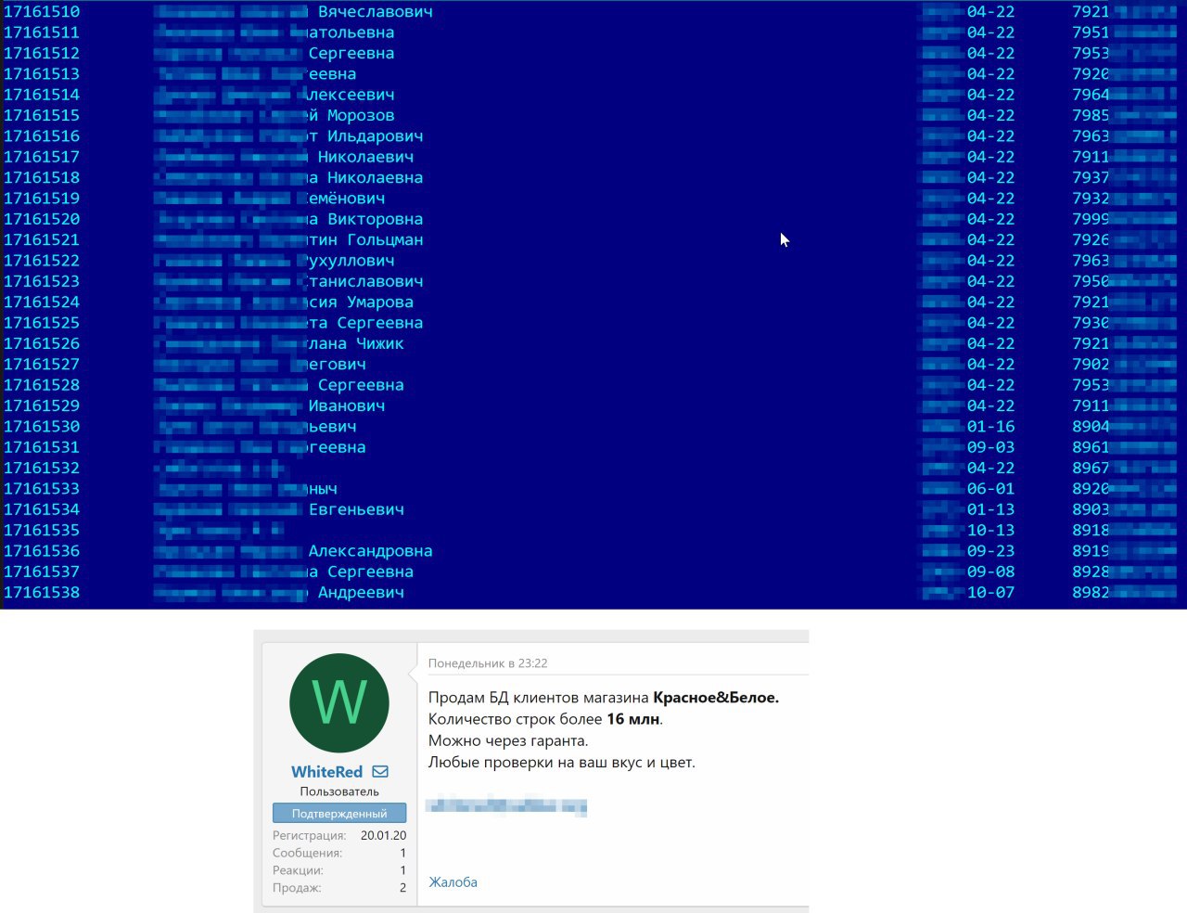The width and height of the screenshot is (1187, 913).
Task: Click phone prefix 7985
Action: 1091,116
